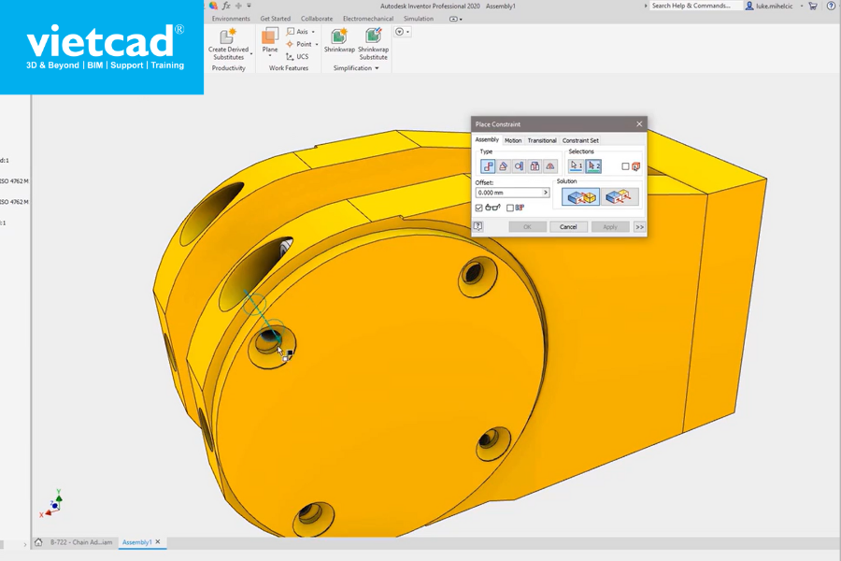Select the Symmetry constraint type icon

tap(550, 166)
